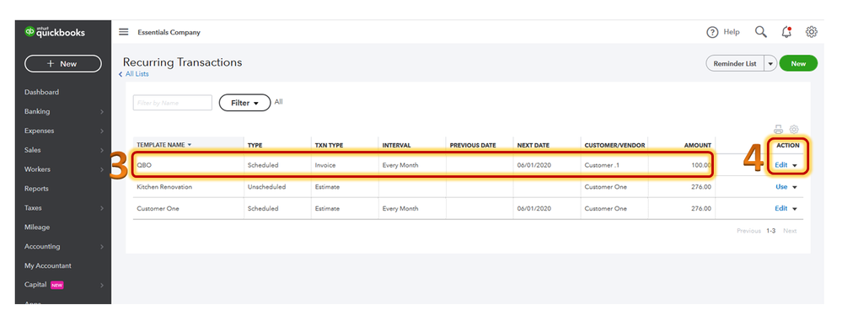Expand the Taxes submenu chevron
This screenshot has height=321, width=842.
point(101,209)
